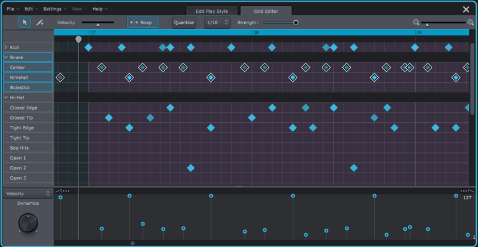Click the Strength slider knob

295,22
